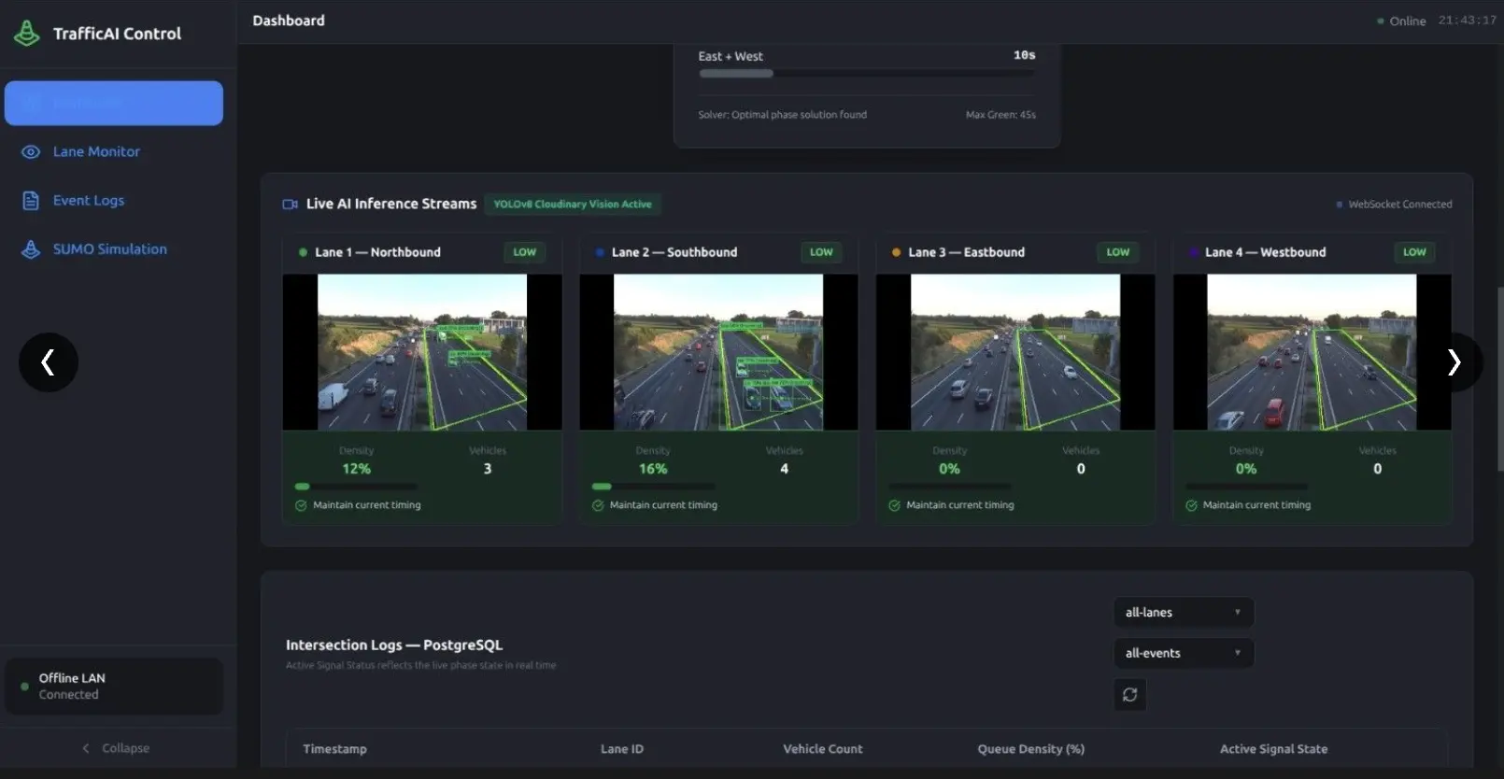Go to Lane Monitor page
1504x779 pixels.
[96, 152]
